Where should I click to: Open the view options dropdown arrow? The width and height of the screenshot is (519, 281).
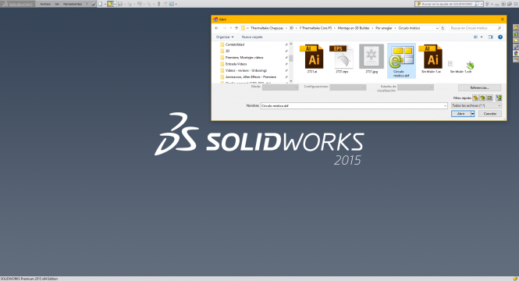(x=482, y=37)
